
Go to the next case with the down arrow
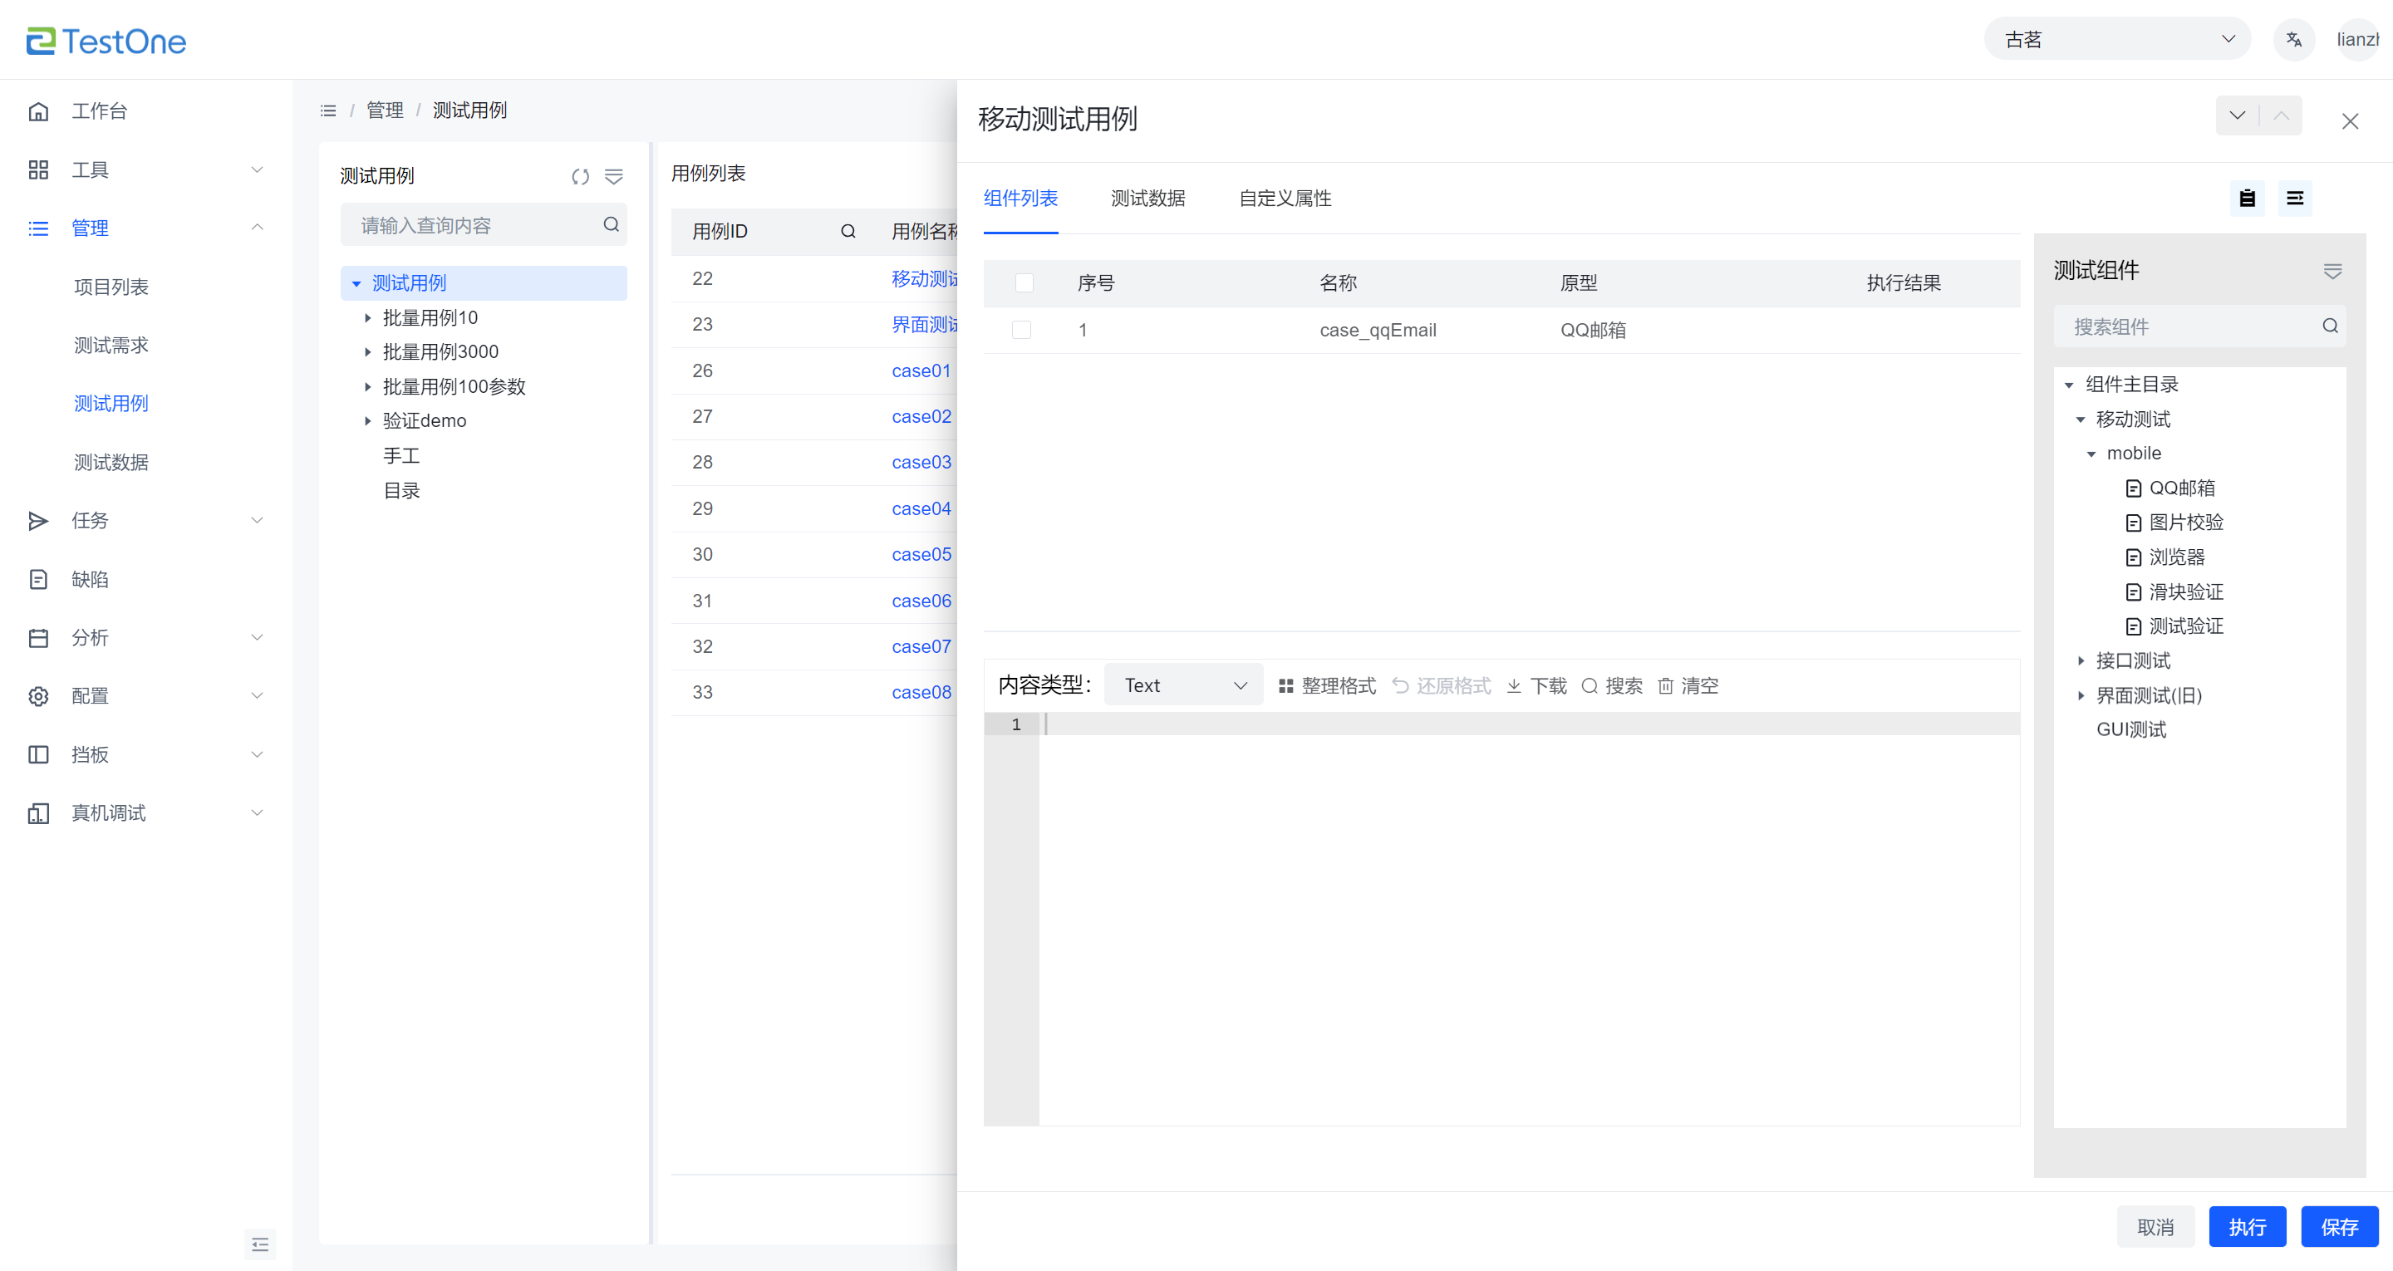[2237, 115]
